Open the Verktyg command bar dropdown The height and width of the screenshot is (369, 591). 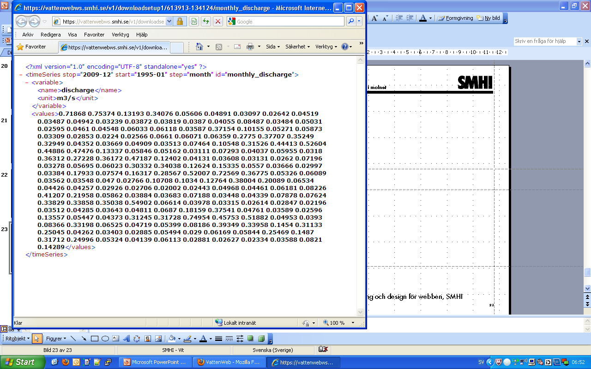tap(326, 47)
